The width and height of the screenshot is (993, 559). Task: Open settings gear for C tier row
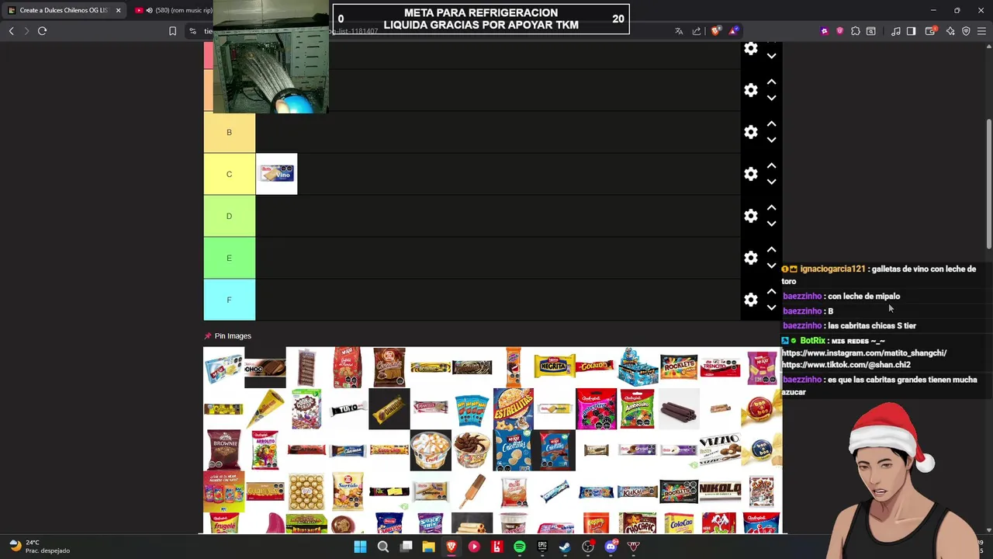(x=750, y=174)
